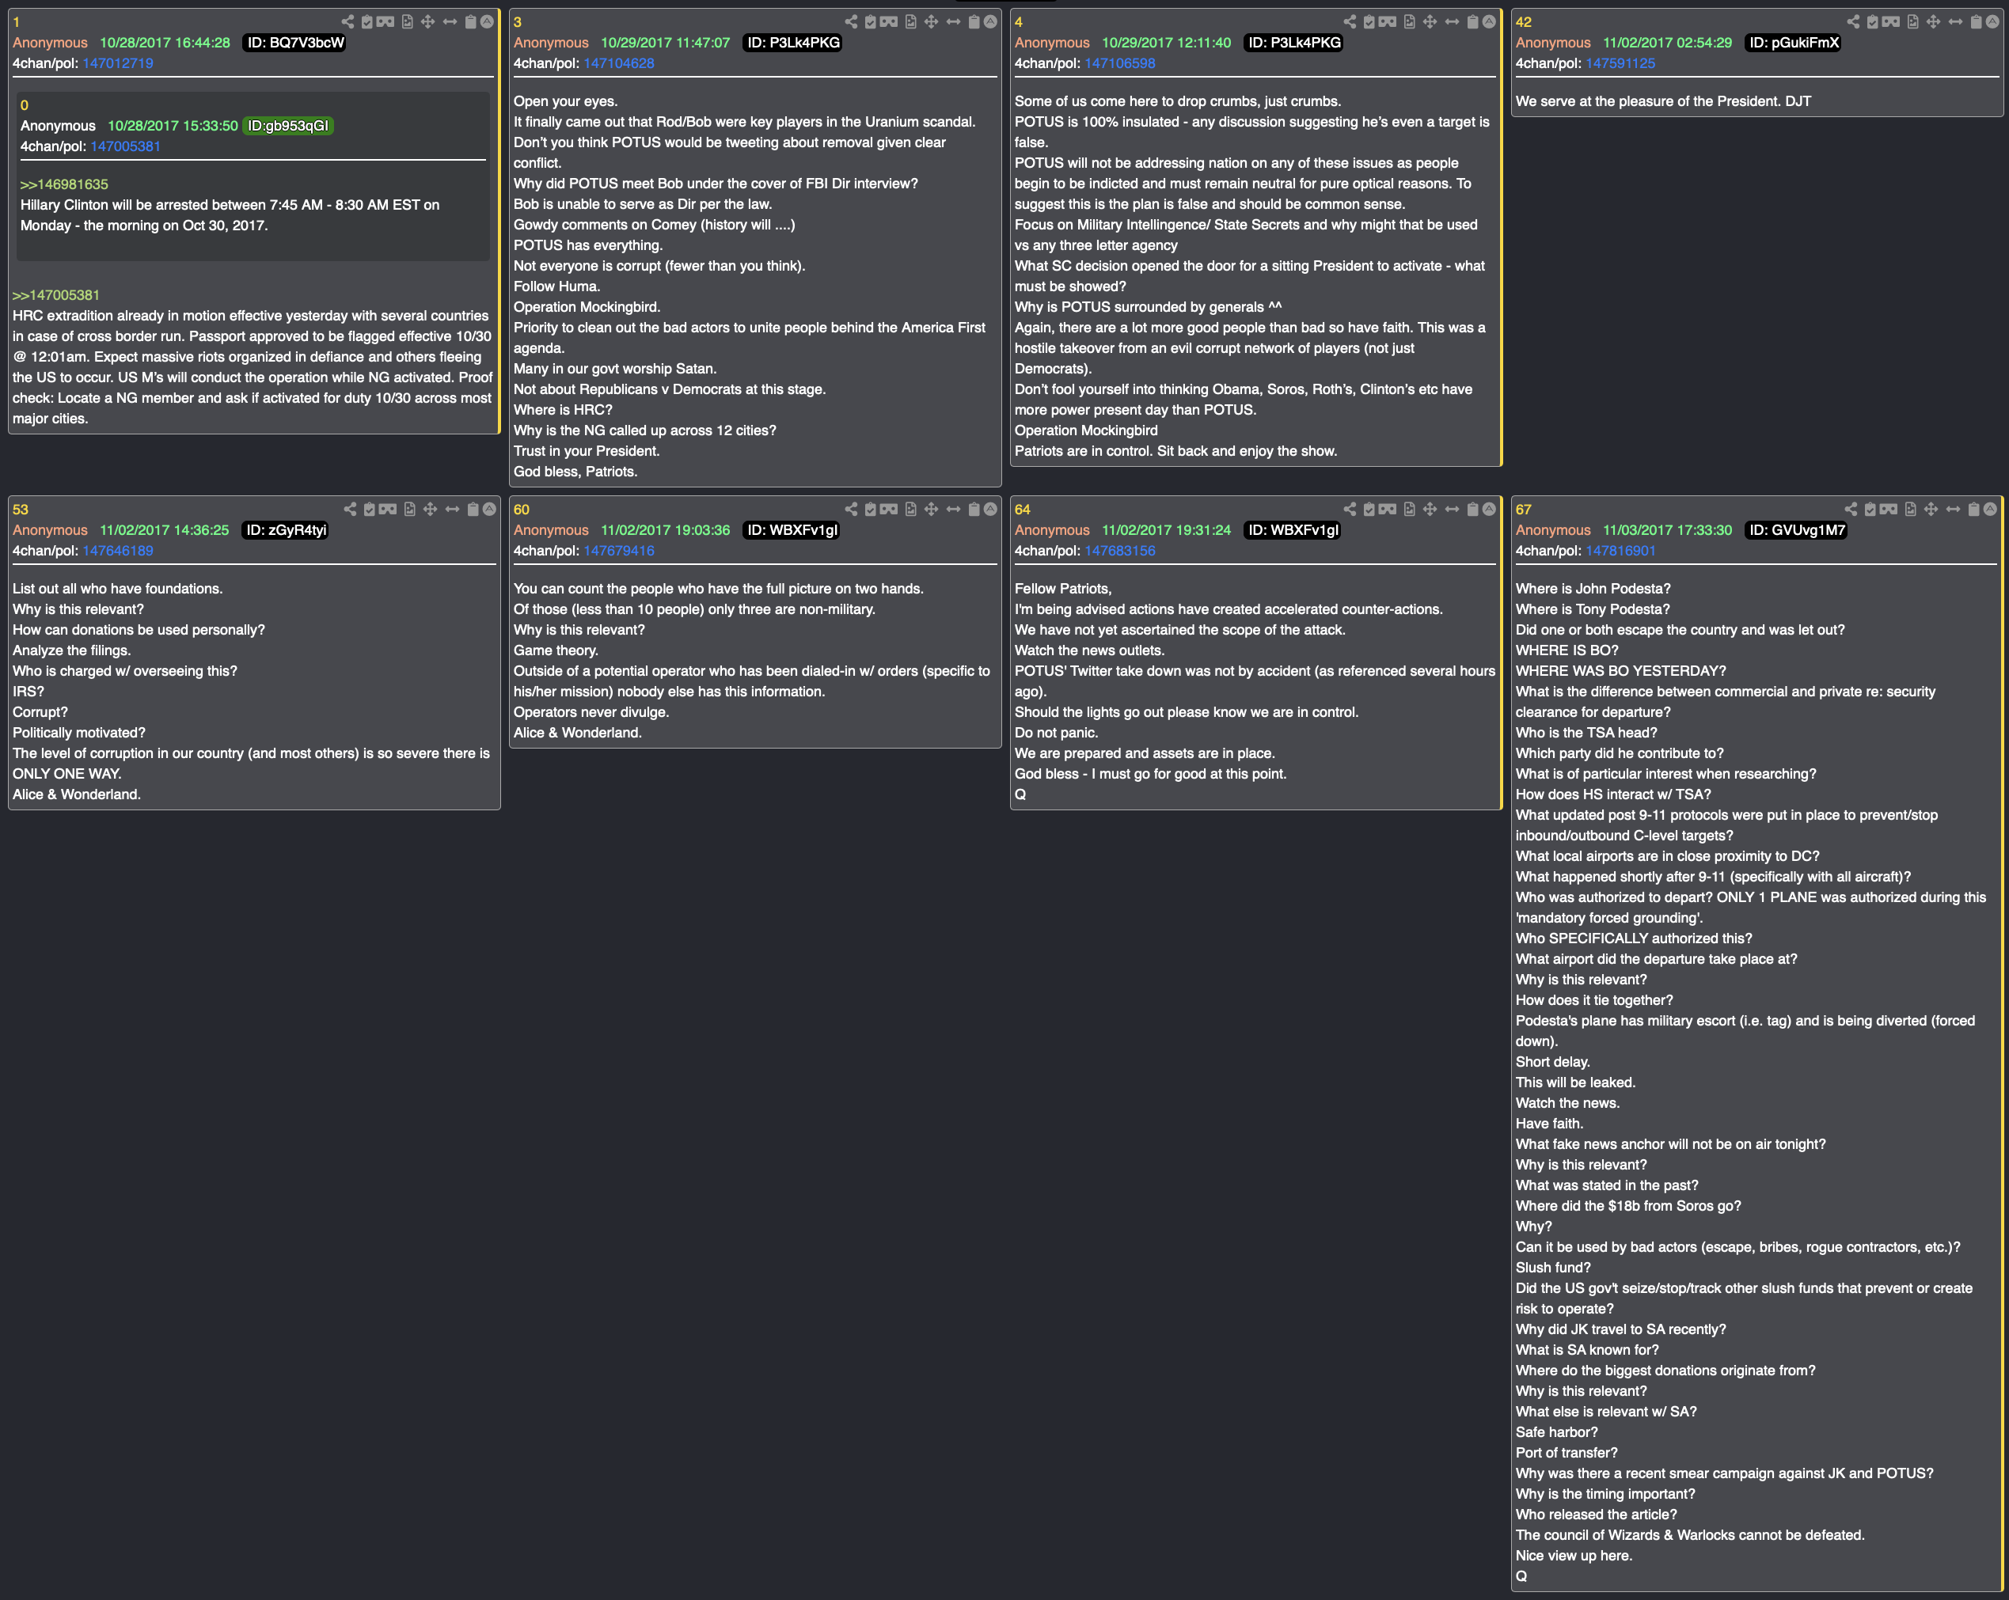Click the timestamp 11/02/2017 19:03:36
The height and width of the screenshot is (1600, 2009).
666,530
